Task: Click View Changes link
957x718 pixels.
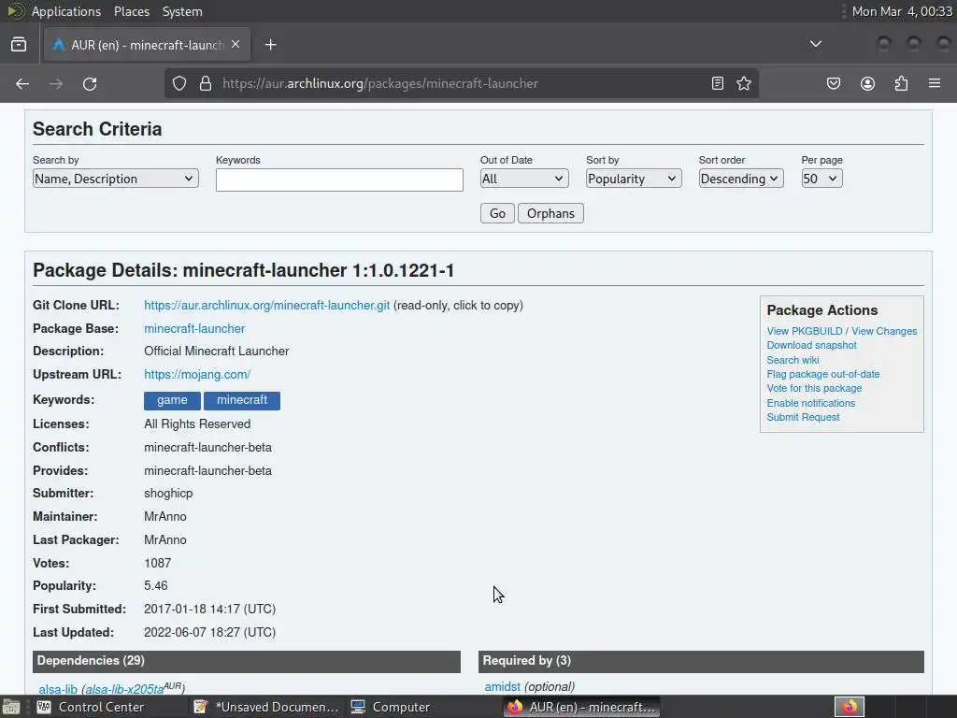Action: point(884,331)
